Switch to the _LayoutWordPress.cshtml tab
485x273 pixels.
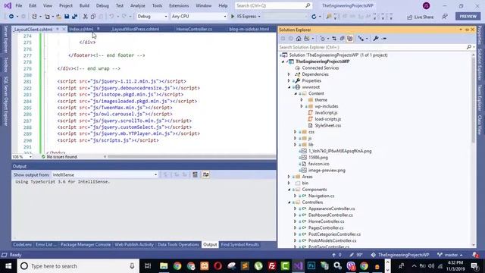point(135,29)
